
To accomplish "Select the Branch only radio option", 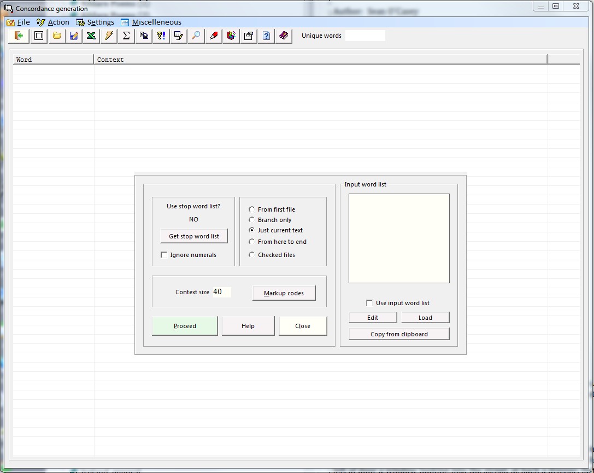I will [x=251, y=220].
